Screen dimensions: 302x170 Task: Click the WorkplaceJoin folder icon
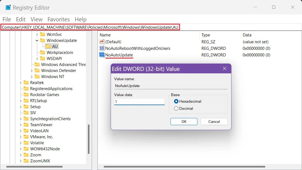click(x=43, y=53)
